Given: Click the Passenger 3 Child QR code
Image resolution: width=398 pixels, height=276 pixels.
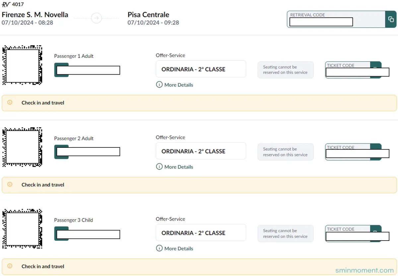Looking at the screenshot, I should tap(22, 229).
